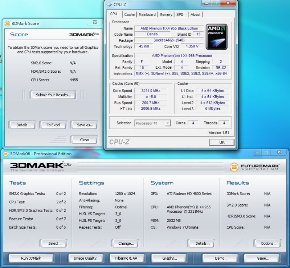Open score Details in 3DMark Score dialog

point(23,125)
